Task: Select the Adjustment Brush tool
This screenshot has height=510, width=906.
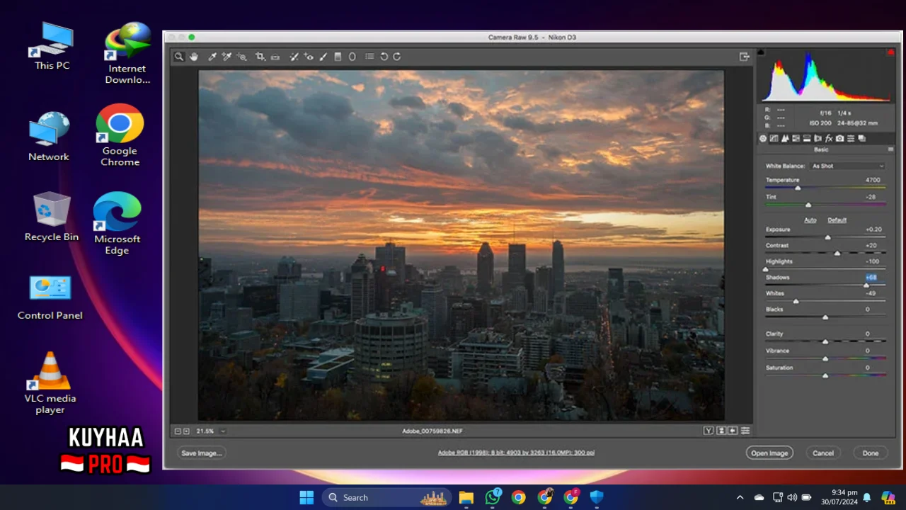Action: pos(323,57)
